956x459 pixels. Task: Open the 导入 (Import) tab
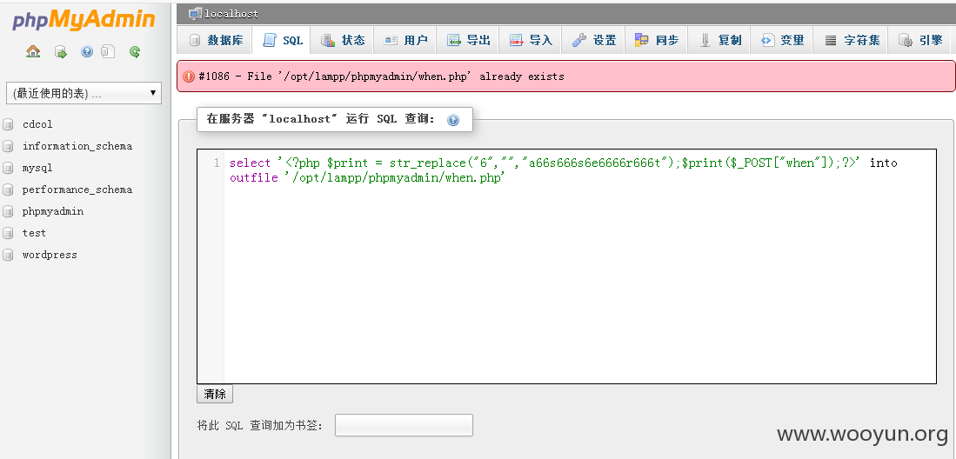click(531, 40)
